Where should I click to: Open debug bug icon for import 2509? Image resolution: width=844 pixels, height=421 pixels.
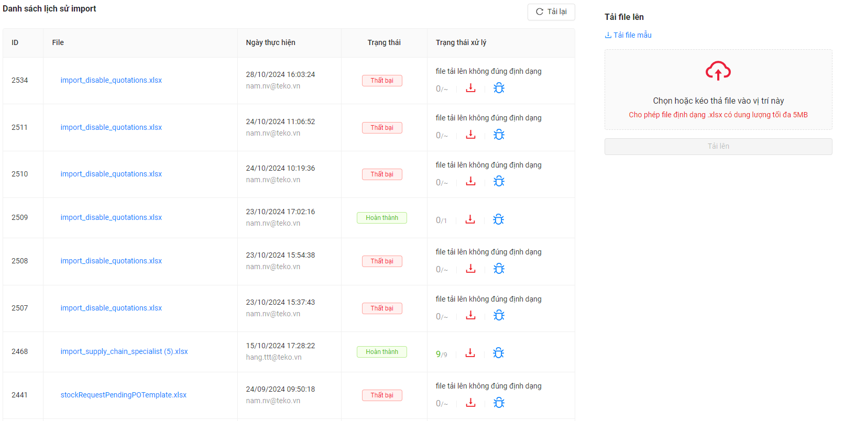pyautogui.click(x=498, y=219)
